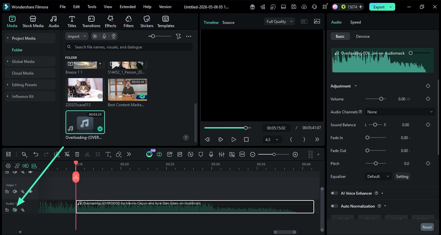This screenshot has height=235, width=441.
Task: Open the 4:3 aspect ratio dropdown
Action: coord(272,139)
